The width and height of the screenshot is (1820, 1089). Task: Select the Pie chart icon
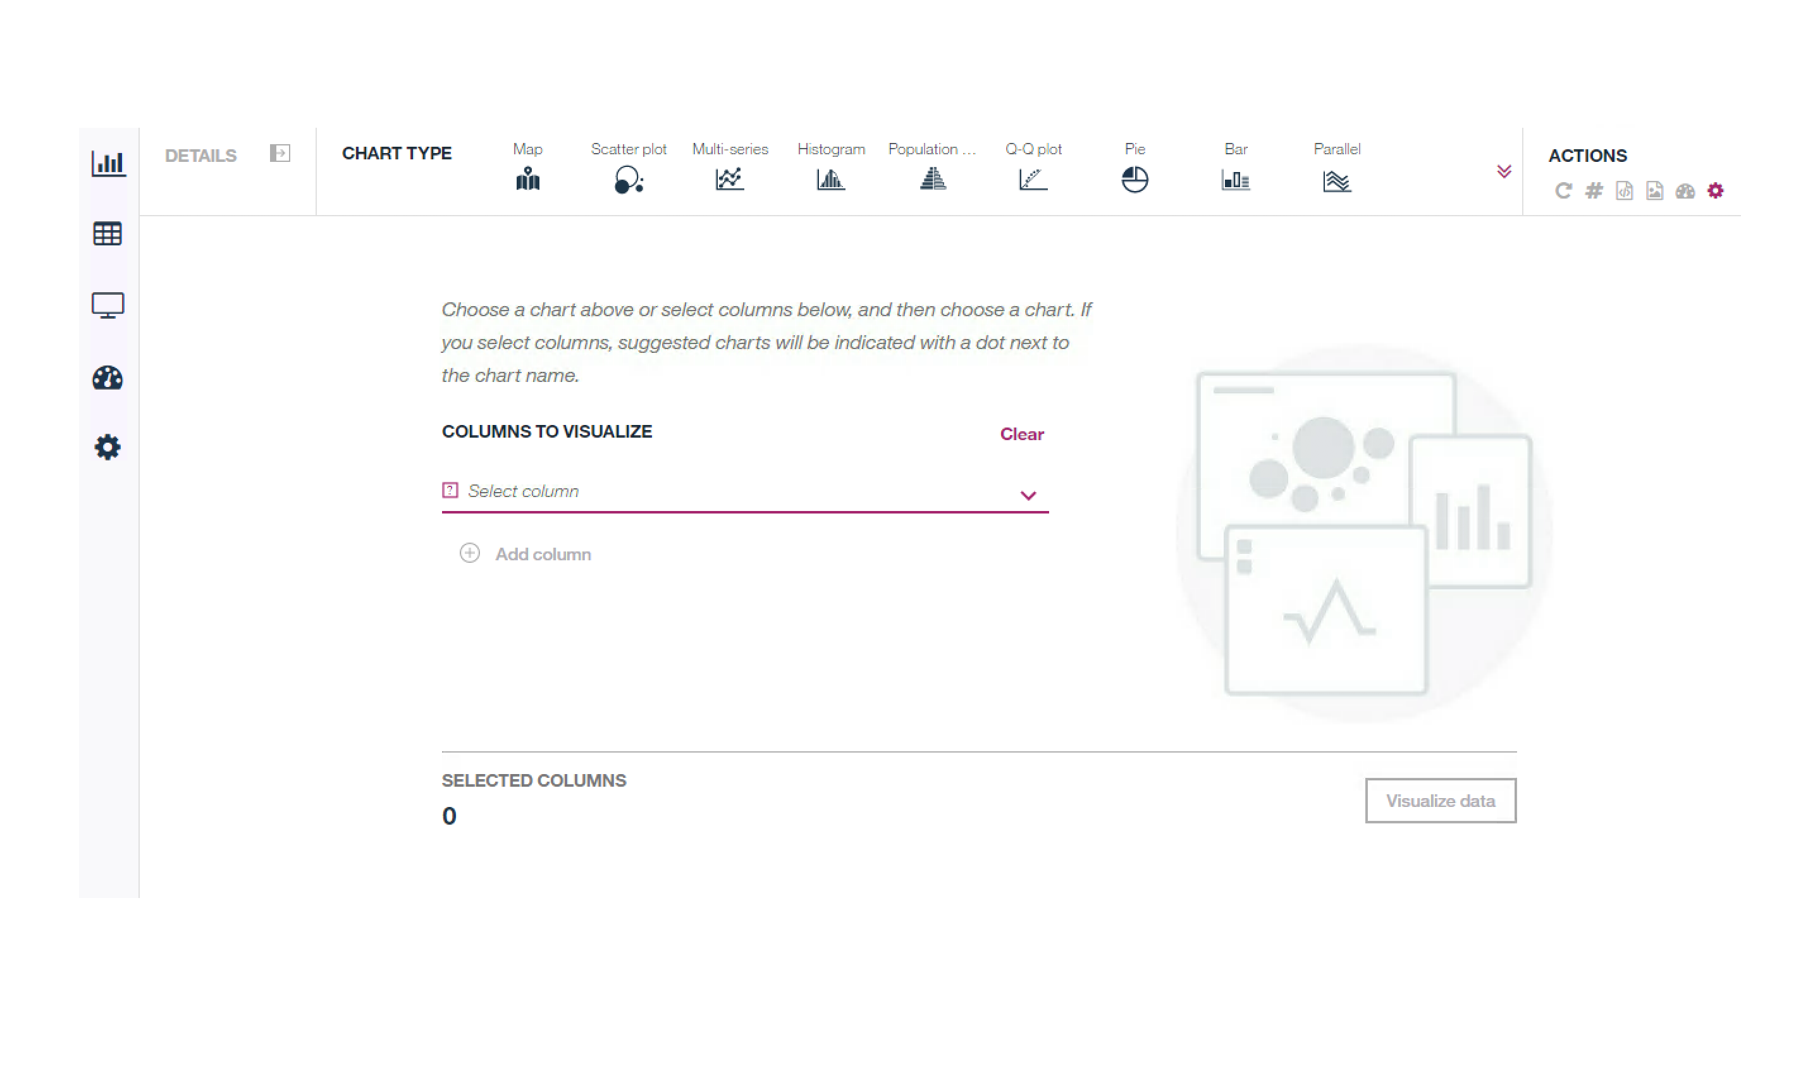pyautogui.click(x=1134, y=179)
